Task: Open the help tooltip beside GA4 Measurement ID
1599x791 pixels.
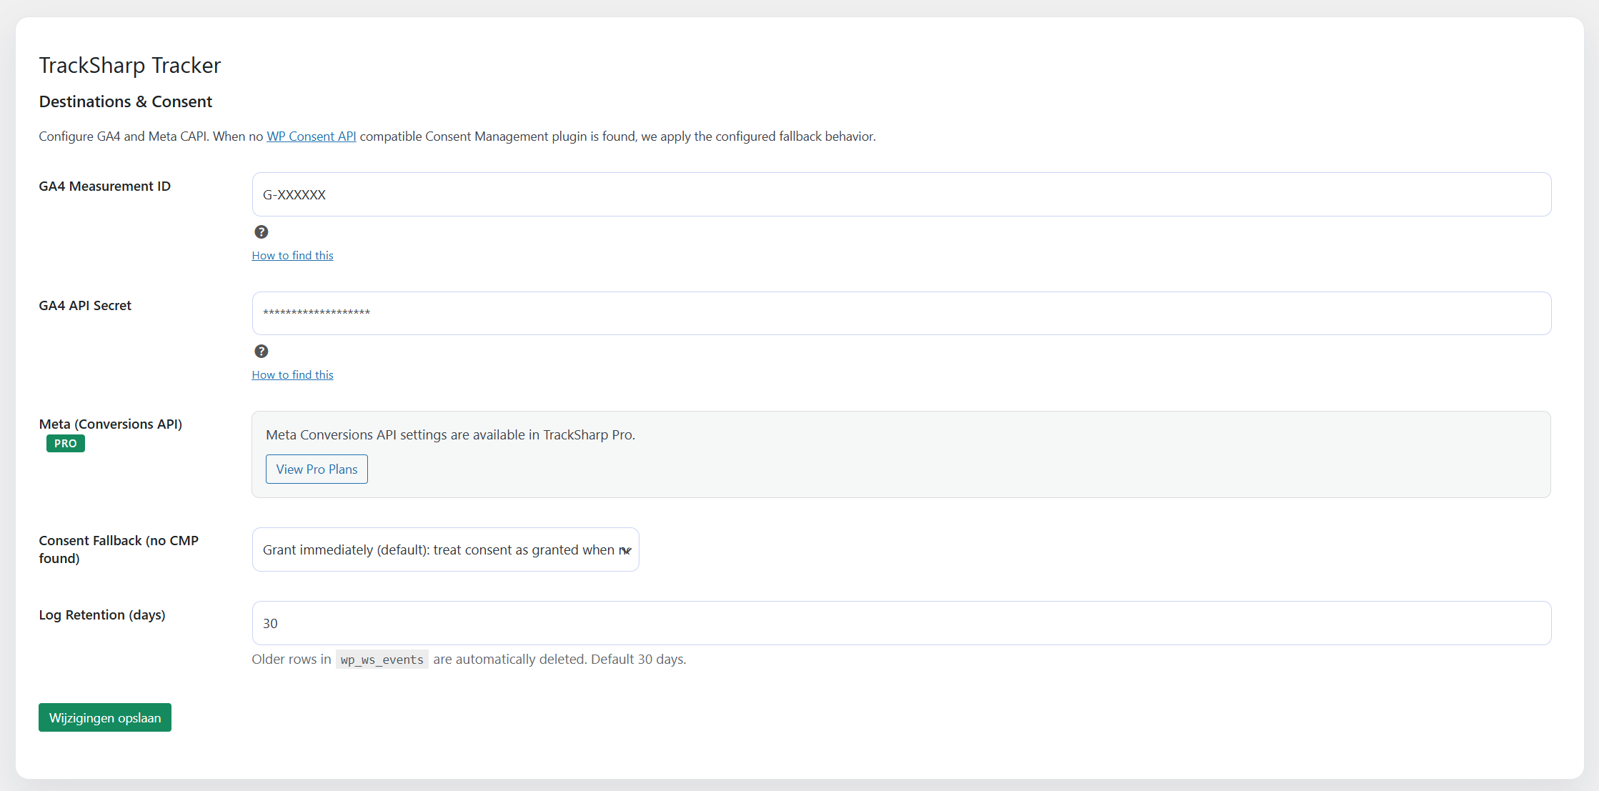Action: [261, 232]
